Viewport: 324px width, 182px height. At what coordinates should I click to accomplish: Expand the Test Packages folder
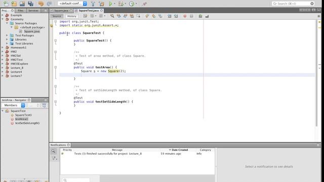(7, 35)
